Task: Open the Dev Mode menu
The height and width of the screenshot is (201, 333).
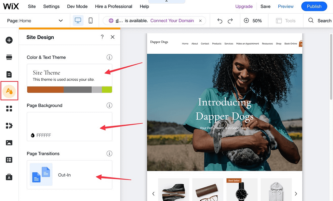Action: 77,7
